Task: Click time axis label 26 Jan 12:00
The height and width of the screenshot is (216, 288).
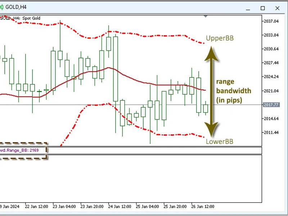Action: pyautogui.click(x=203, y=206)
